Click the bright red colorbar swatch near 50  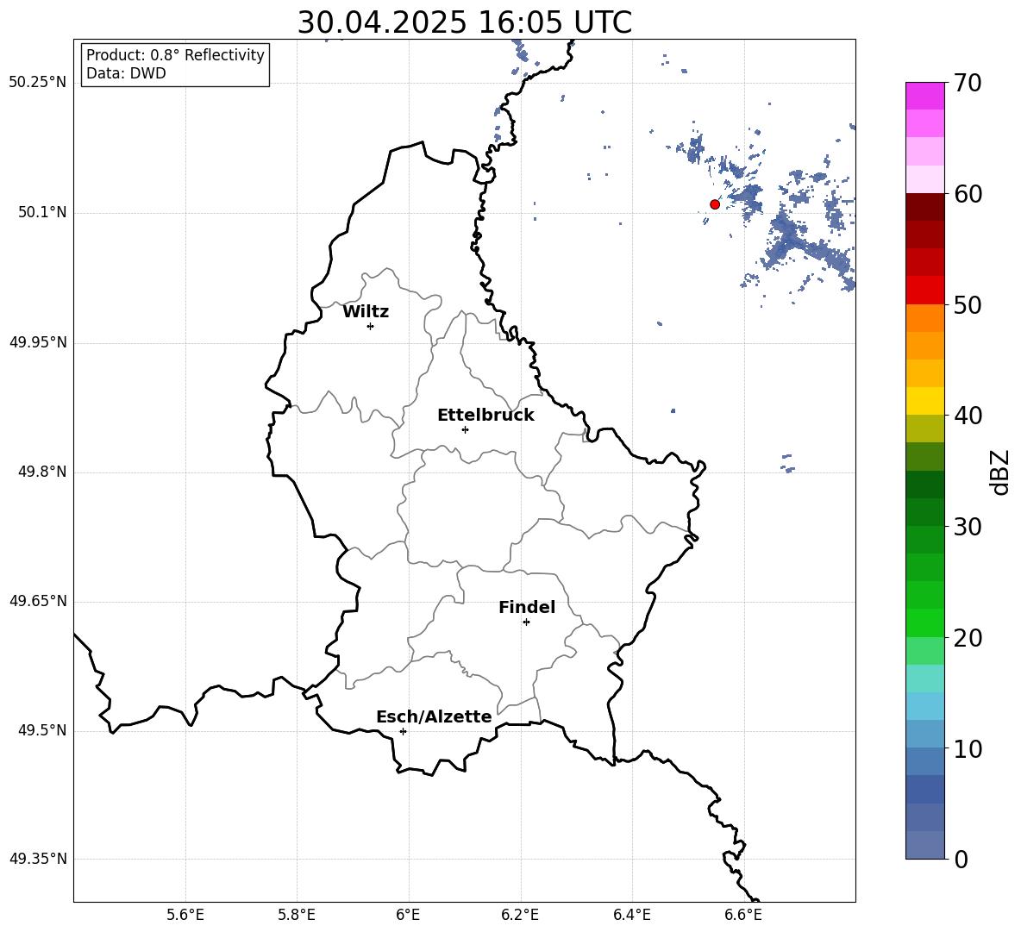[924, 291]
